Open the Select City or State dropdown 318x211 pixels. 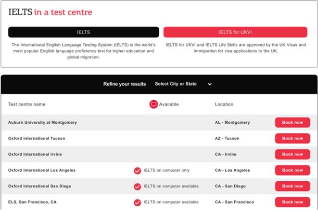[x=183, y=84]
